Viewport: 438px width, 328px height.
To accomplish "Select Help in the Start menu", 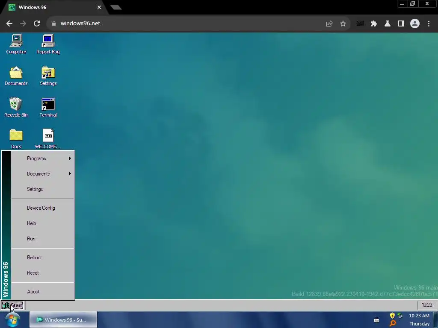I will pyautogui.click(x=42, y=223).
